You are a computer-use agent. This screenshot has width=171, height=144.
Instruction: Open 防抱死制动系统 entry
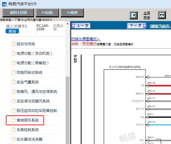point(29,72)
